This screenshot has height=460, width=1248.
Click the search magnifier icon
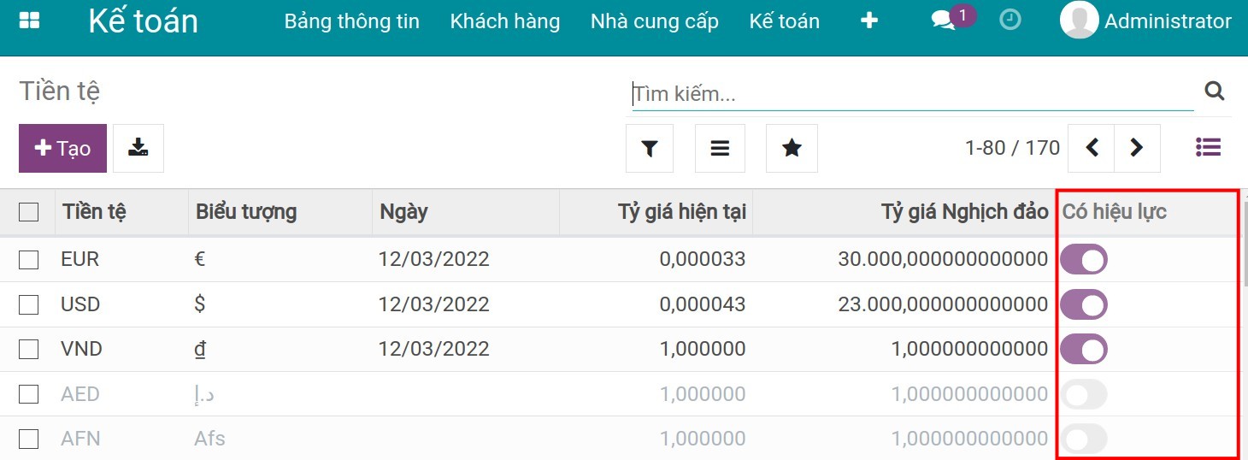pos(1214,91)
